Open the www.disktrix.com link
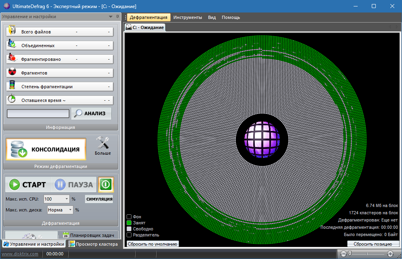Screen dimensions: 402x259 (x=20, y=254)
